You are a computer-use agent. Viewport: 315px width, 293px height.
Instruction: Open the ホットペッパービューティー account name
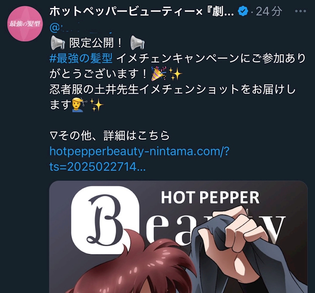tap(142, 11)
